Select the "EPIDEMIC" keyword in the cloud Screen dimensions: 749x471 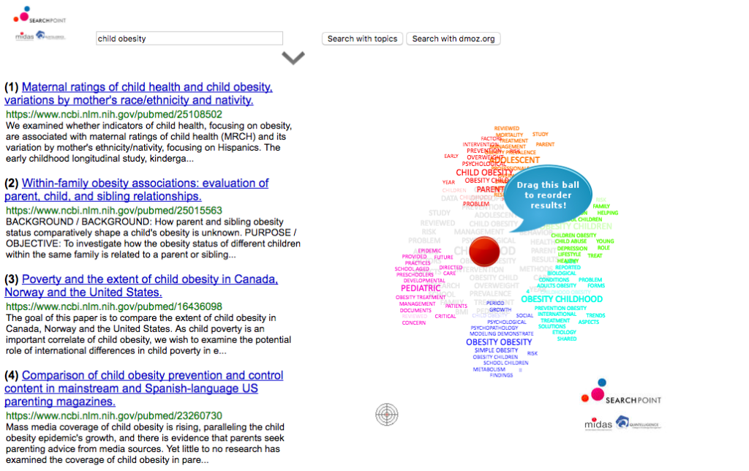(x=429, y=250)
